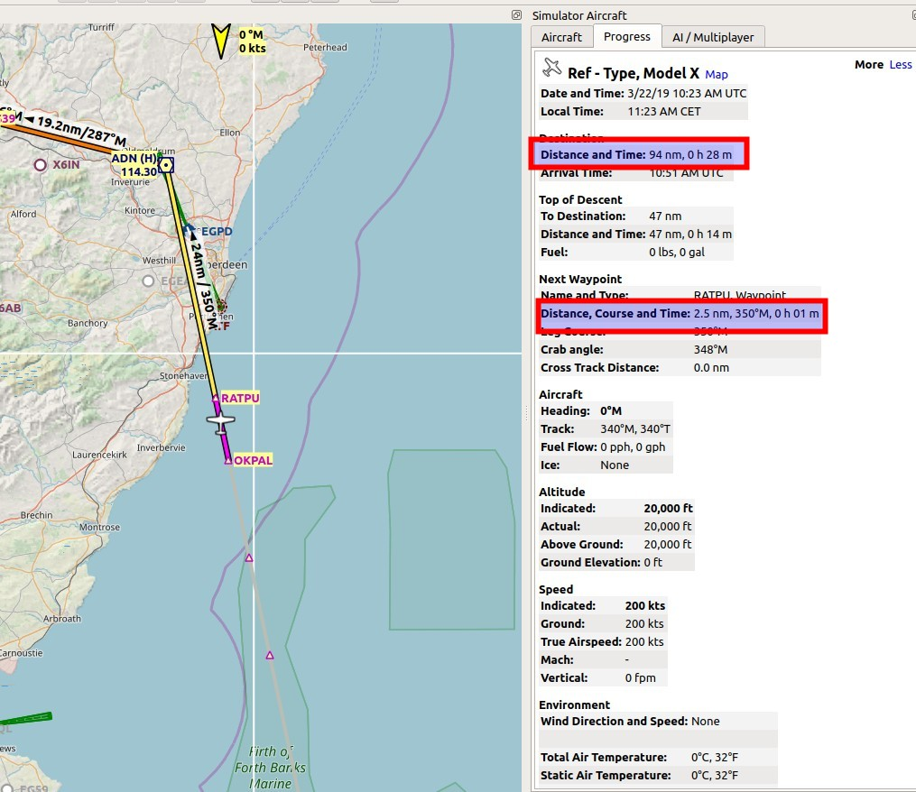Click the Fuel 0 lbs, 0 gal value
The width and height of the screenshot is (916, 792).
pyautogui.click(x=677, y=253)
